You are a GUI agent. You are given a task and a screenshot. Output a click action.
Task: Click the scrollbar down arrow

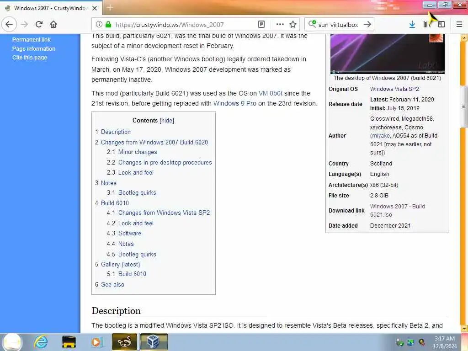coord(464,328)
